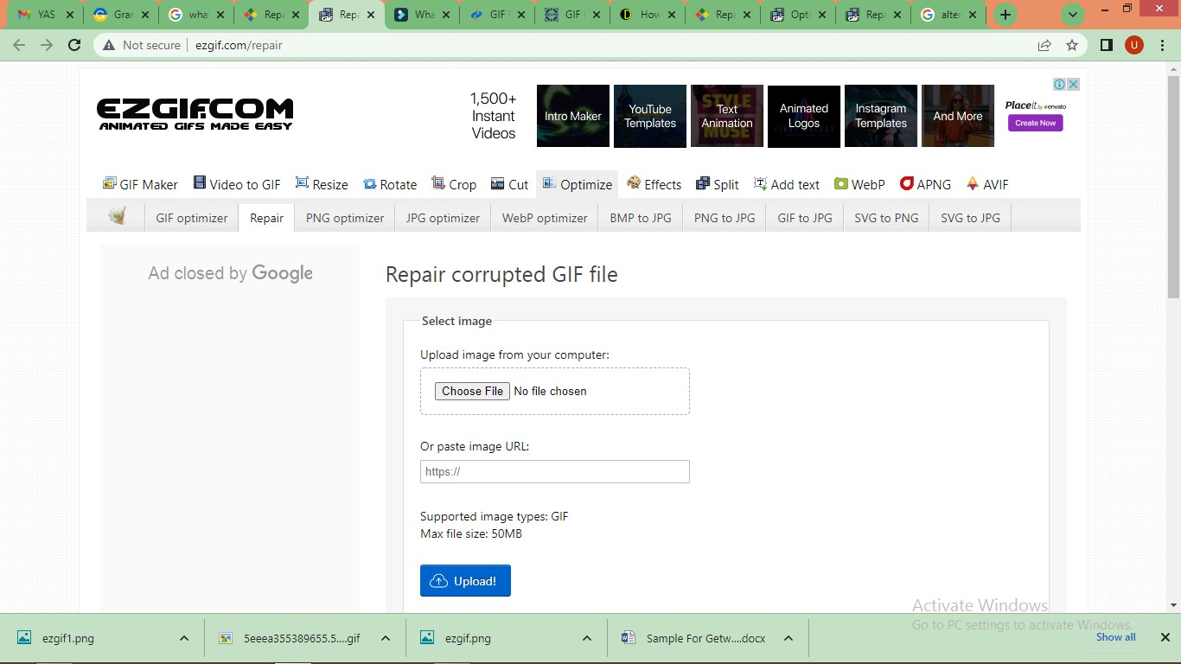
Task: Close the downloads bar
Action: (1165, 637)
